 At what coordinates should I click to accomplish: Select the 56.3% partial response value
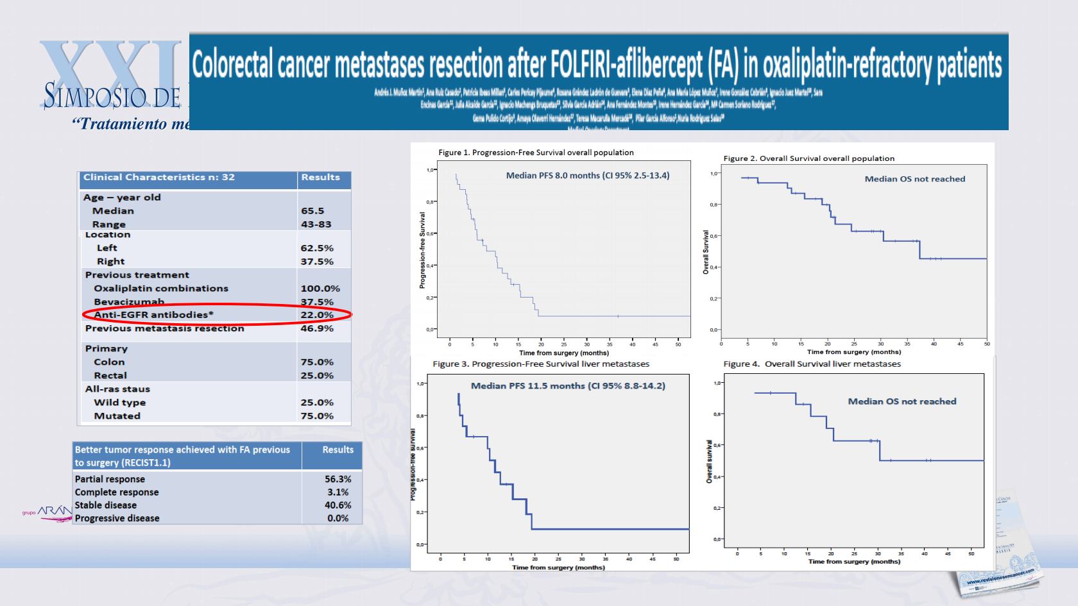click(x=338, y=479)
